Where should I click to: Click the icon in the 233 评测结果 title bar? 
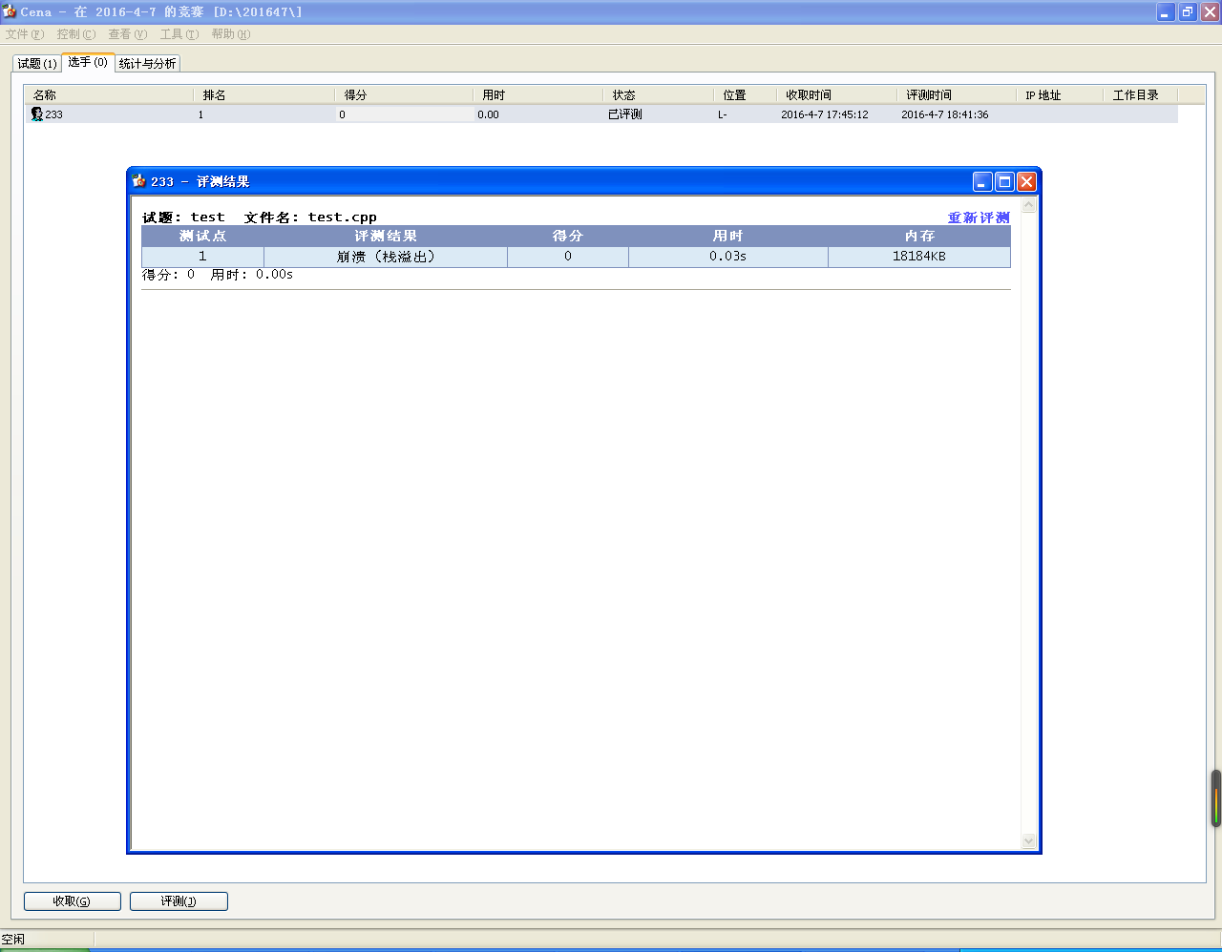click(x=139, y=181)
